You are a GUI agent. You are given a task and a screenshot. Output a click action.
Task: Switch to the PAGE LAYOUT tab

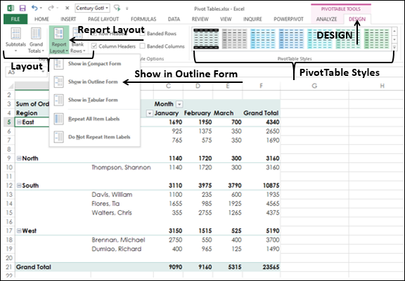point(103,19)
